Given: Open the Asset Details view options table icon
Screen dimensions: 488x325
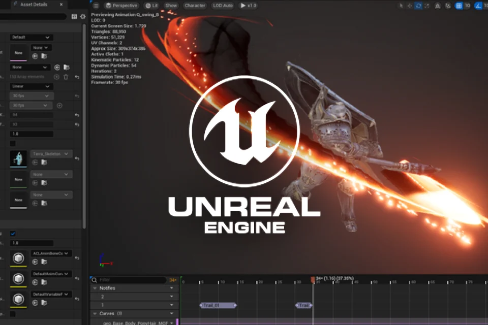Looking at the screenshot, I should click(x=74, y=16).
